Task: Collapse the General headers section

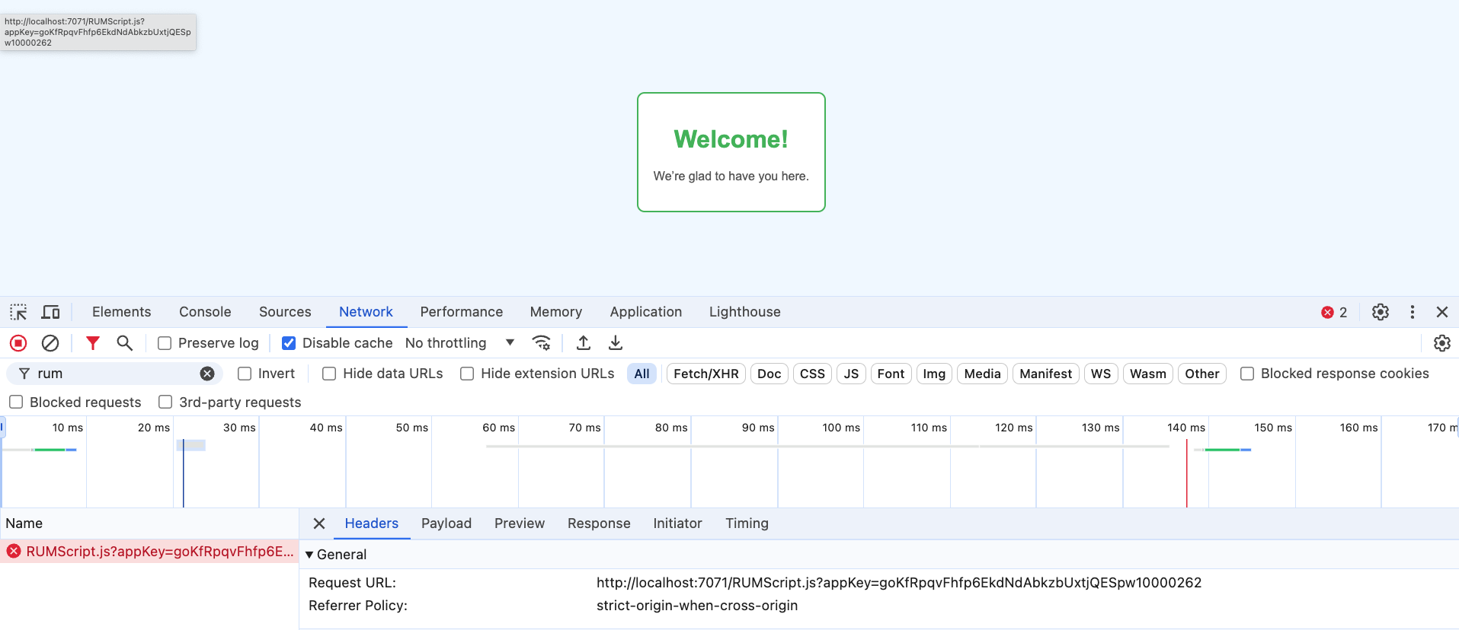Action: [310, 555]
